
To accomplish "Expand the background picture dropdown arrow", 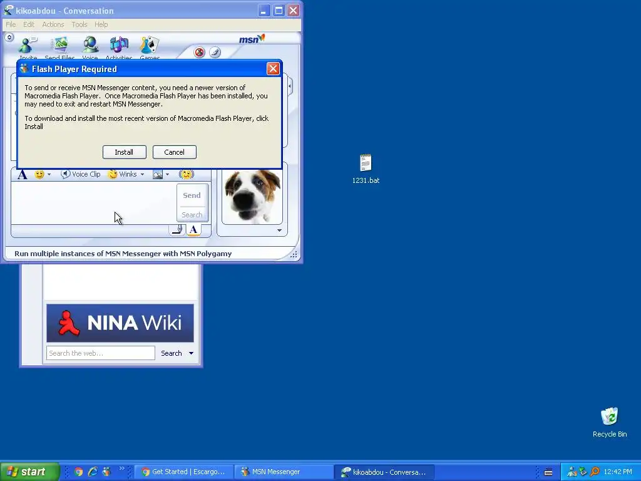I will click(x=167, y=175).
